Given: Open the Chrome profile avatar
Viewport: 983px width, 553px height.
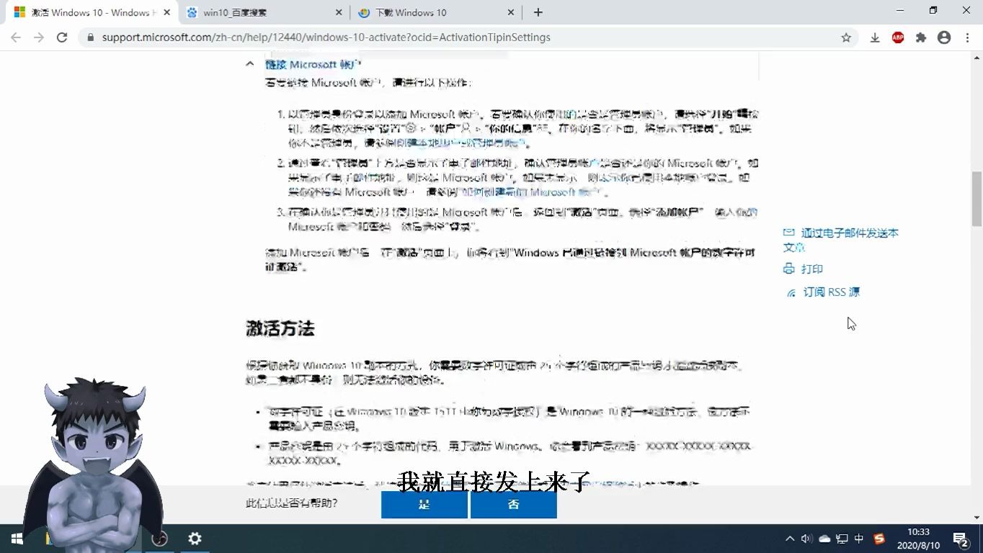Looking at the screenshot, I should click(944, 37).
